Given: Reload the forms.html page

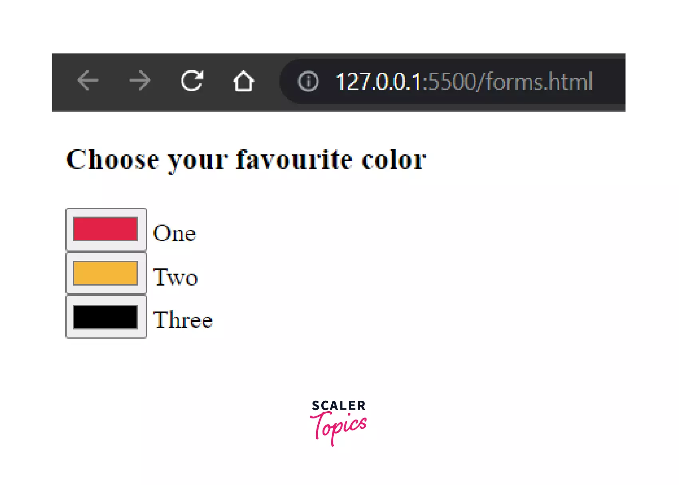Looking at the screenshot, I should pyautogui.click(x=192, y=81).
